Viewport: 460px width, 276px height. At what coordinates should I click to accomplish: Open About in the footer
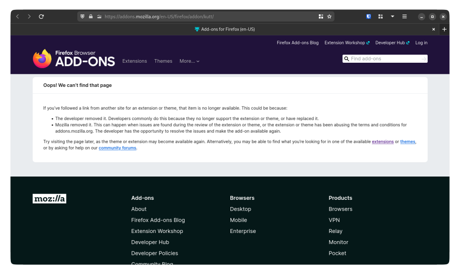tap(139, 209)
